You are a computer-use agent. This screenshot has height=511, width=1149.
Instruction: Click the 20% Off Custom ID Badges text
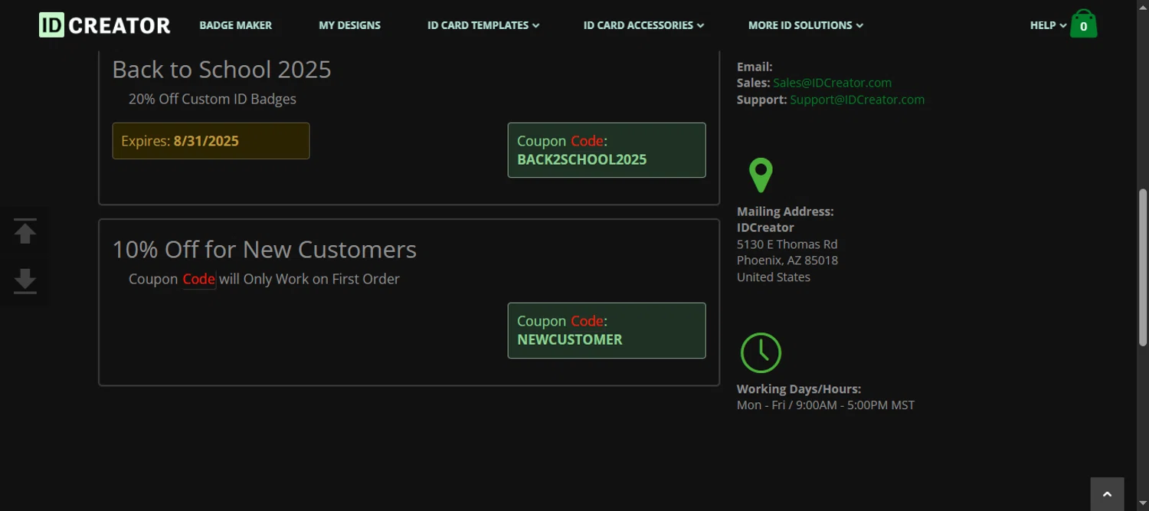(212, 99)
